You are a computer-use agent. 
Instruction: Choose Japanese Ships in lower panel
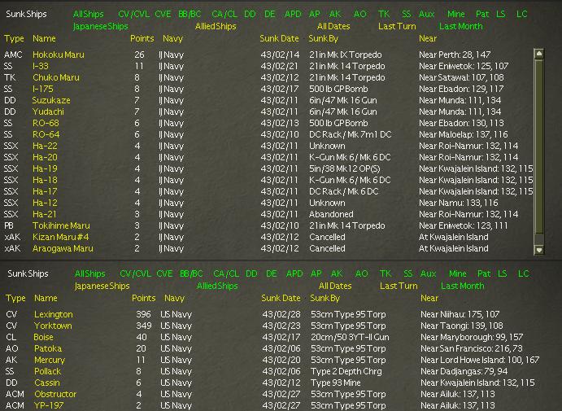tap(102, 286)
